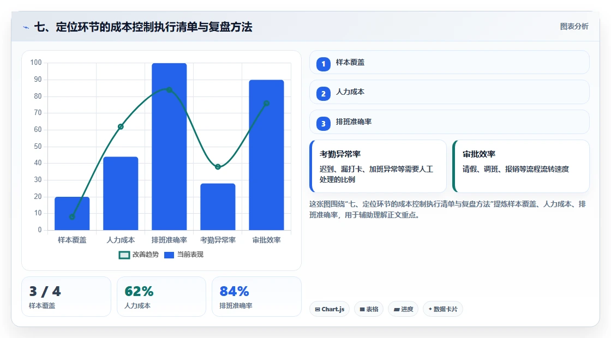Toggle the 当前表现 legend blue swatch
Viewport: 611px width, 338px height.
pos(169,255)
